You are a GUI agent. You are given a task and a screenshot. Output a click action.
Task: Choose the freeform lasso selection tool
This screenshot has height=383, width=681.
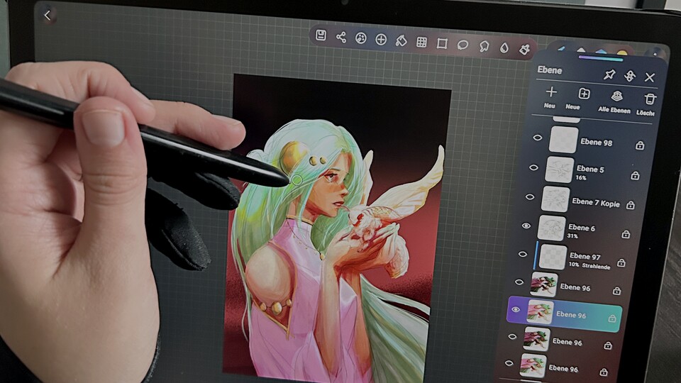point(484,46)
